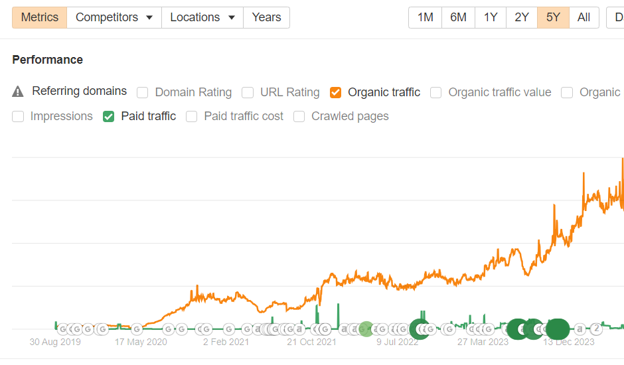
Task: Expand the Locations dropdown
Action: 202,17
